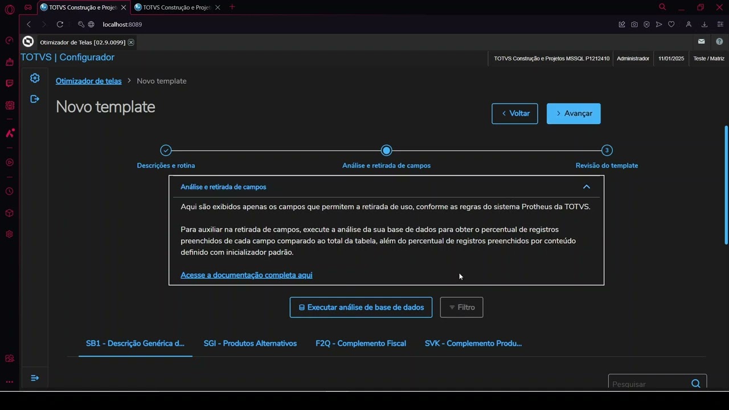This screenshot has height=410, width=729.
Task: Click the page vertical scrollbar
Action: coord(726,185)
